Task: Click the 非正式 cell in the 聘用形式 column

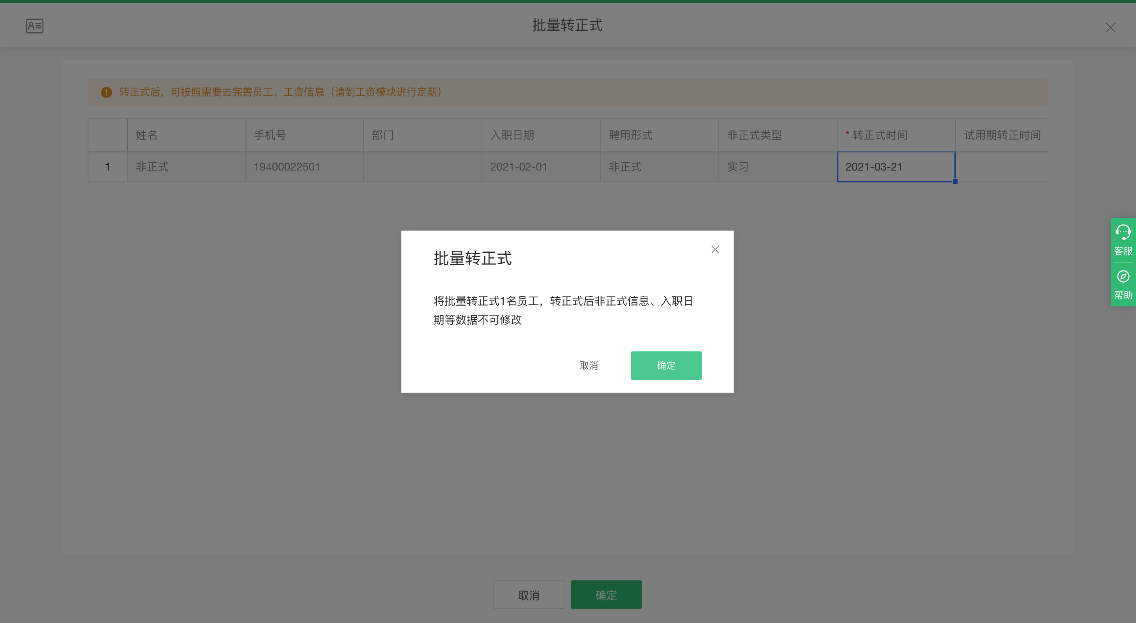Action: click(x=659, y=167)
